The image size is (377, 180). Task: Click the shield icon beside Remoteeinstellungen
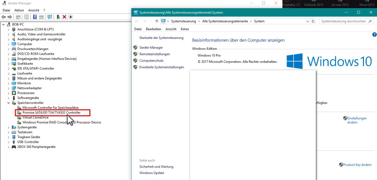pyautogui.click(x=135, y=54)
